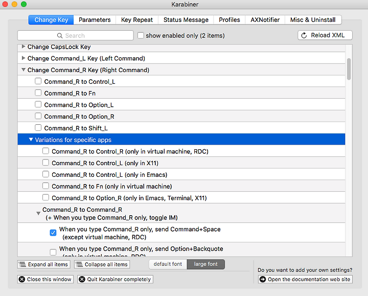The height and width of the screenshot is (296, 368).
Task: Enable Command_R to Option_R checkbox
Action: pos(38,116)
